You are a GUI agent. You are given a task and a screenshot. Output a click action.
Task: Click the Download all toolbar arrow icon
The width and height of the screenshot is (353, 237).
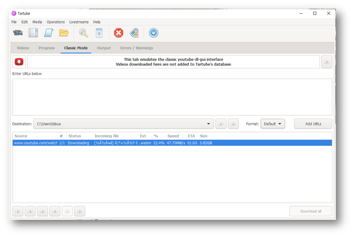click(99, 33)
